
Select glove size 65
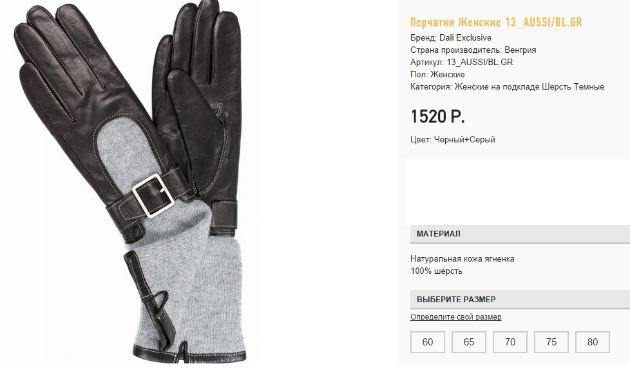469,342
